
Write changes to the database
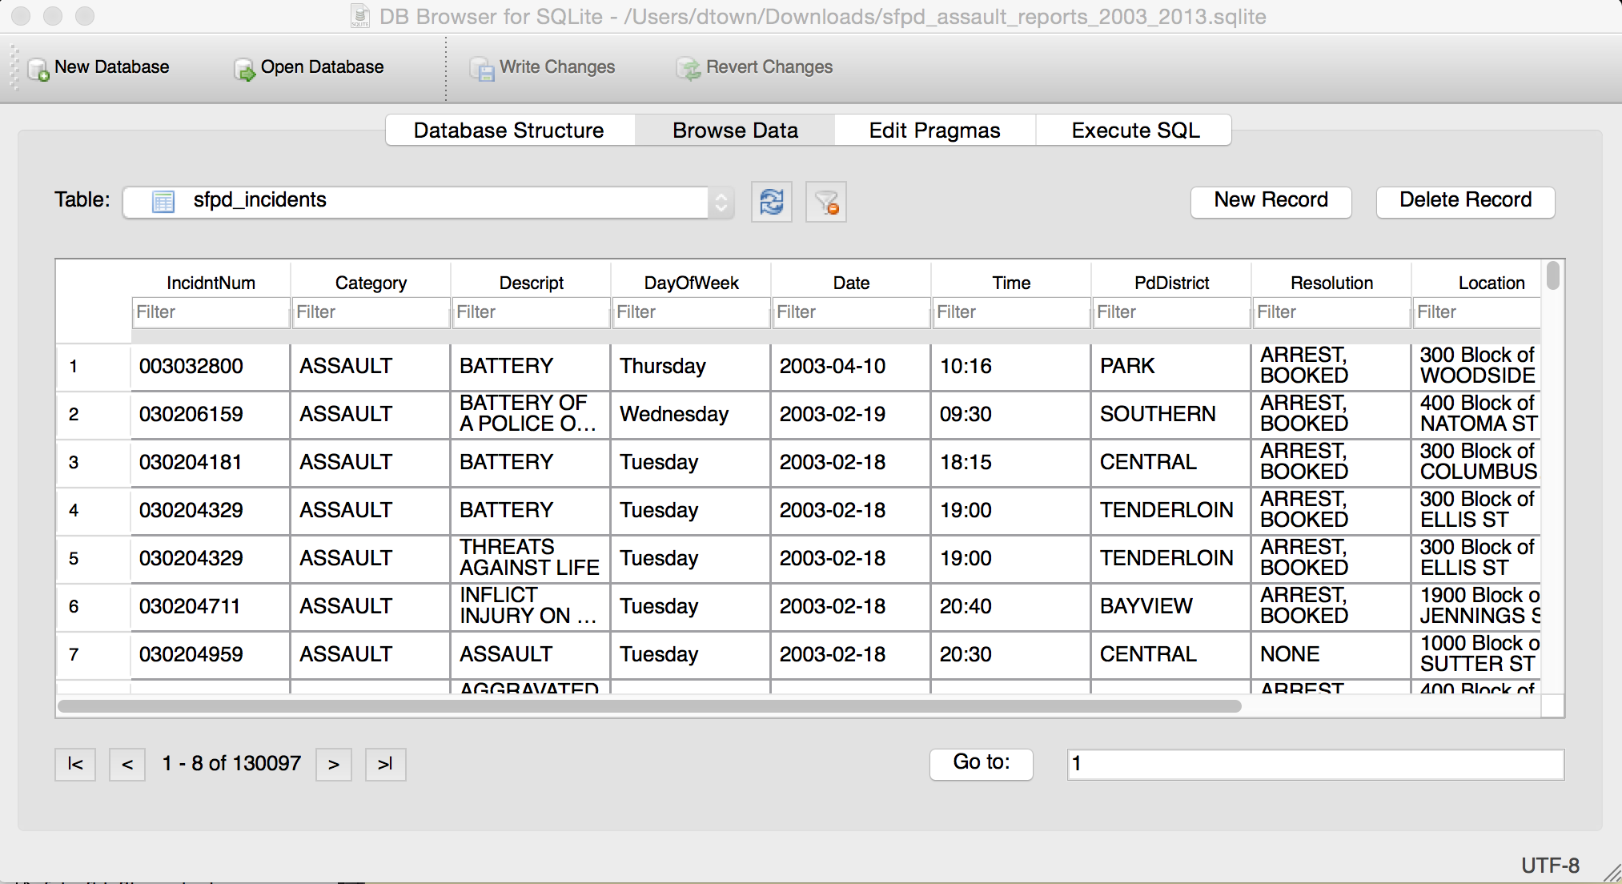(543, 67)
